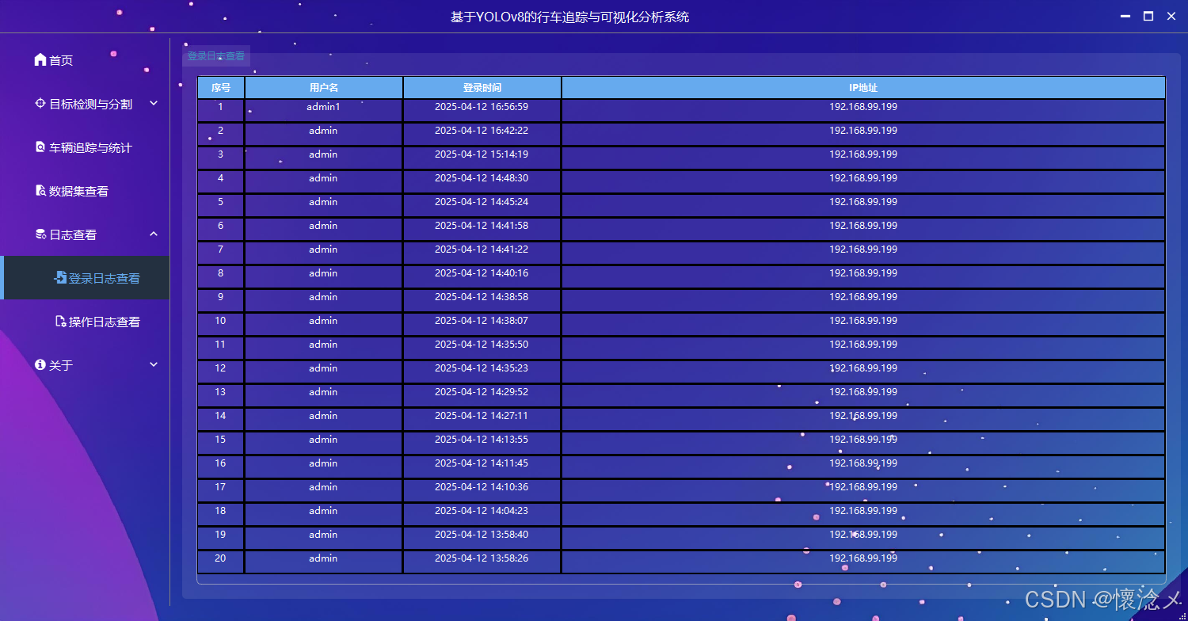Select login time 2025-04-12 14:35:23
The height and width of the screenshot is (621, 1188).
[482, 368]
